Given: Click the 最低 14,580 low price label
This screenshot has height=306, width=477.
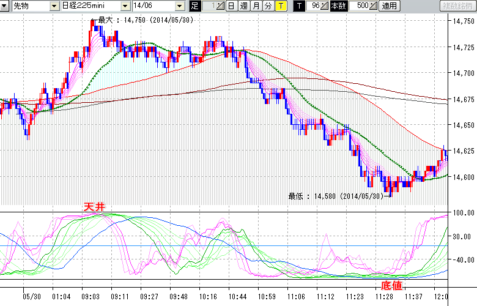Looking at the screenshot, I should [x=337, y=196].
